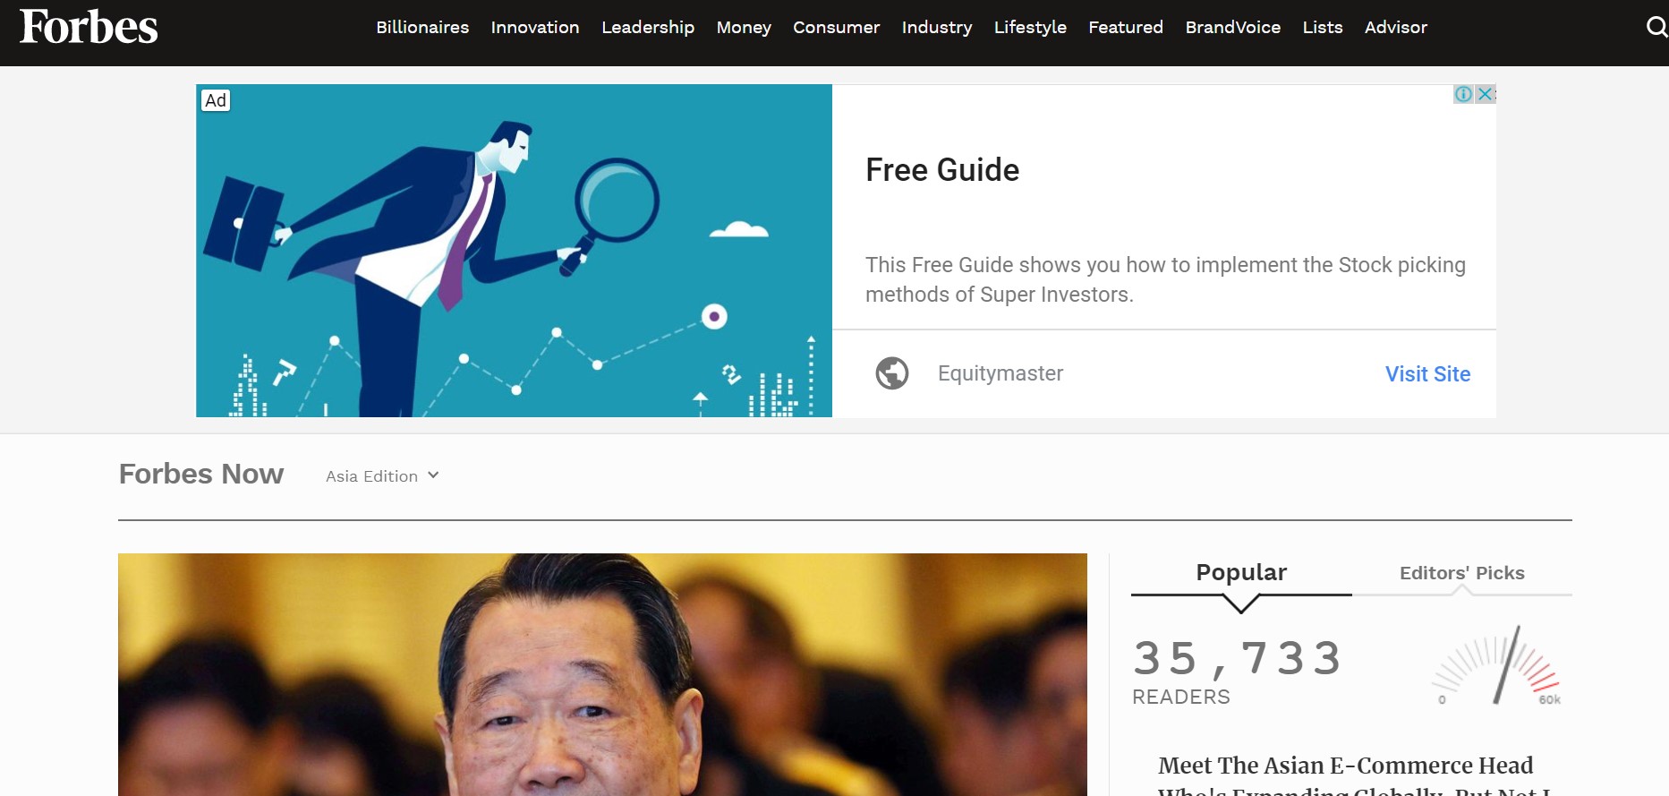Open the featured story photo
1669x796 pixels.
602,674
